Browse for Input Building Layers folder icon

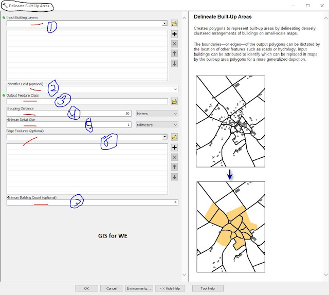point(174,24)
